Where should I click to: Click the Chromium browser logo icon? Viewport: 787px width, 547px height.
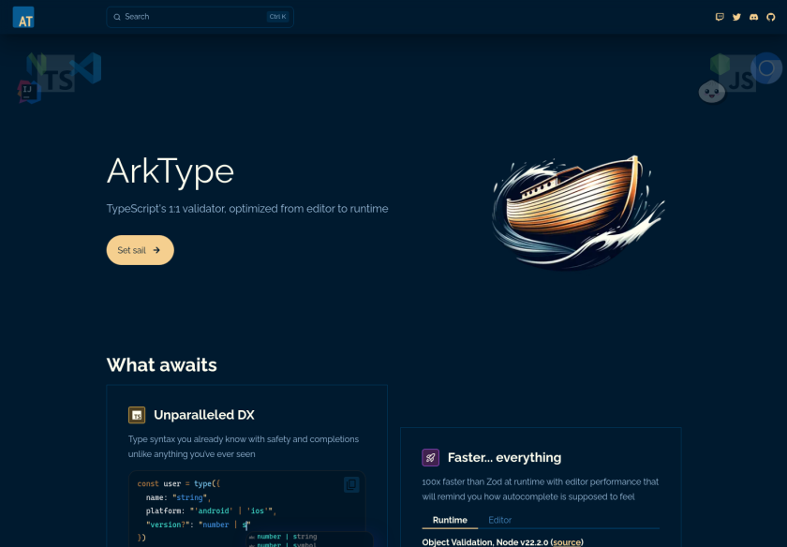[x=766, y=68]
